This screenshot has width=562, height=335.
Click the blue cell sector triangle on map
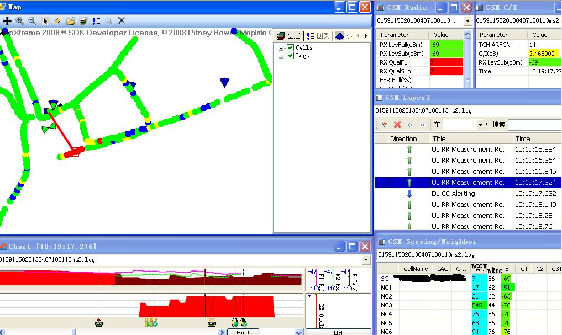[x=225, y=82]
